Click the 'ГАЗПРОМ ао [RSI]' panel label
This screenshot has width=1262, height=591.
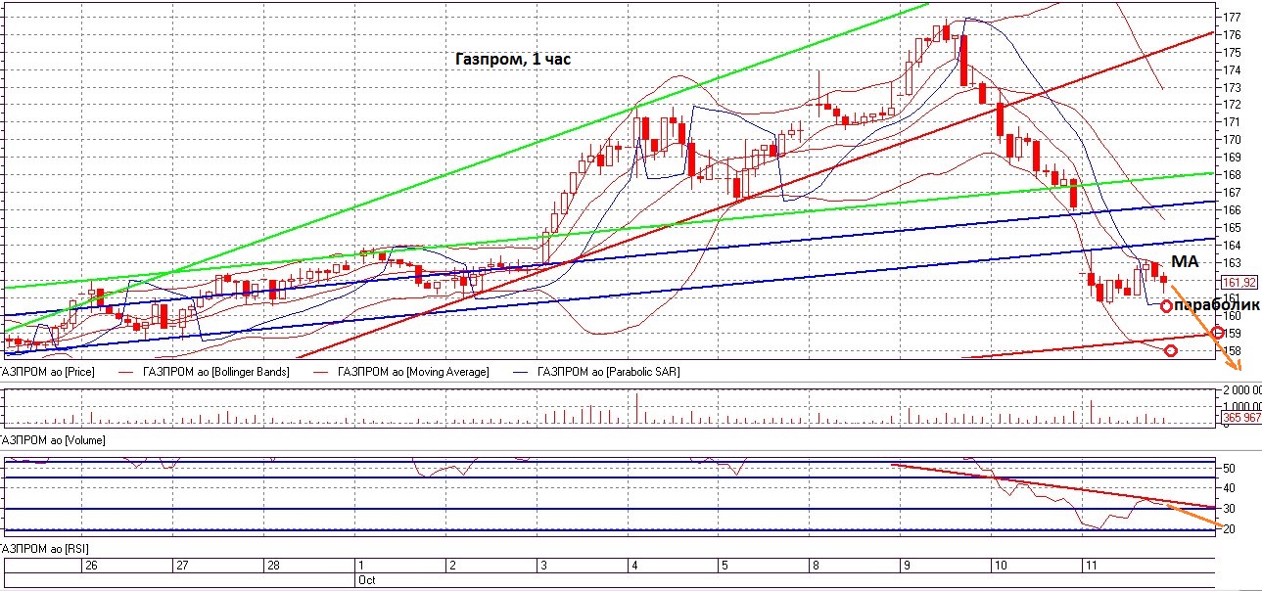tap(45, 550)
